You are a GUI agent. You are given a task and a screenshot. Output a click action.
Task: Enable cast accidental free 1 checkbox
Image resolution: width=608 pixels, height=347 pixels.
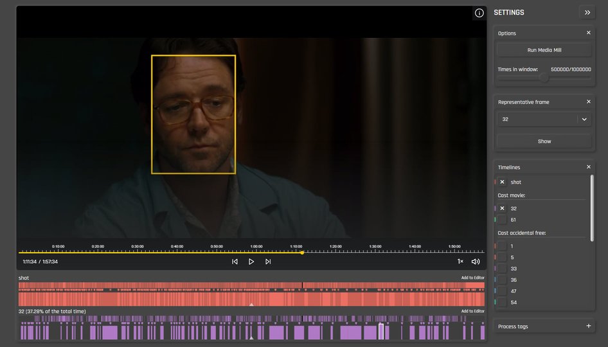click(x=502, y=246)
